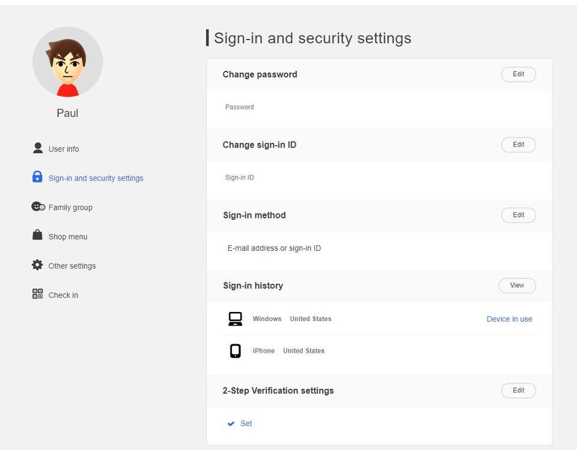Click the User info person icon
The width and height of the screenshot is (577, 450).
(x=38, y=148)
